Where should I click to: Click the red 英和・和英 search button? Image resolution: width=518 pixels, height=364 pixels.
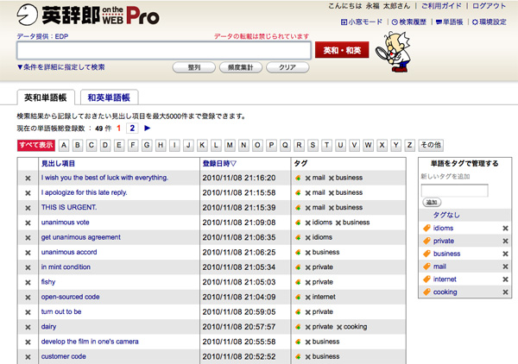pyautogui.click(x=342, y=50)
